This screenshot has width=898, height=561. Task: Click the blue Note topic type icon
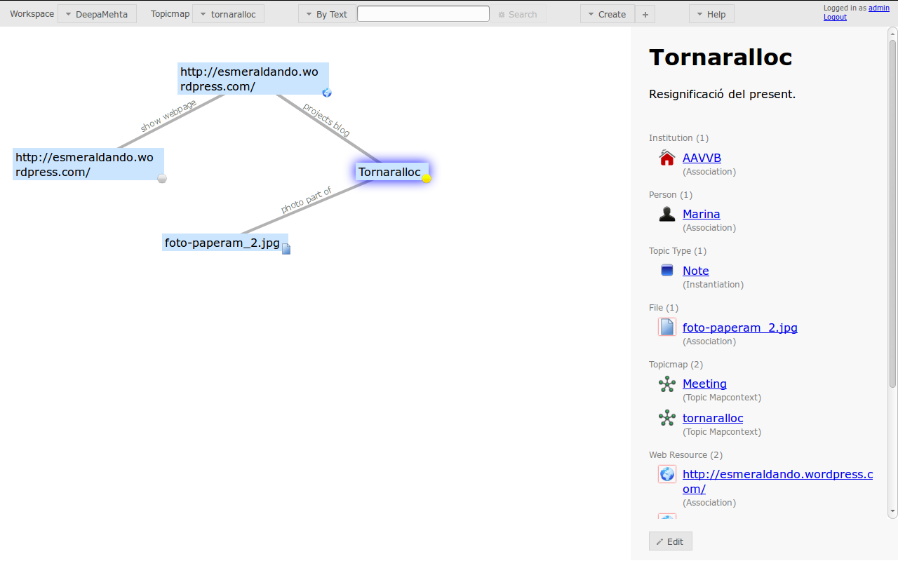[x=667, y=270]
